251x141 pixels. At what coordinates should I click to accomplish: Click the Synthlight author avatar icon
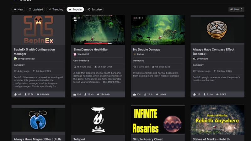[x=194, y=59]
